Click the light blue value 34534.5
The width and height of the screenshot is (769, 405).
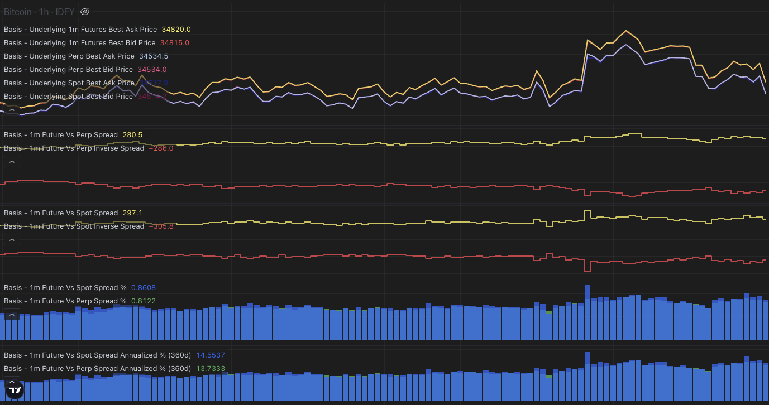click(154, 56)
